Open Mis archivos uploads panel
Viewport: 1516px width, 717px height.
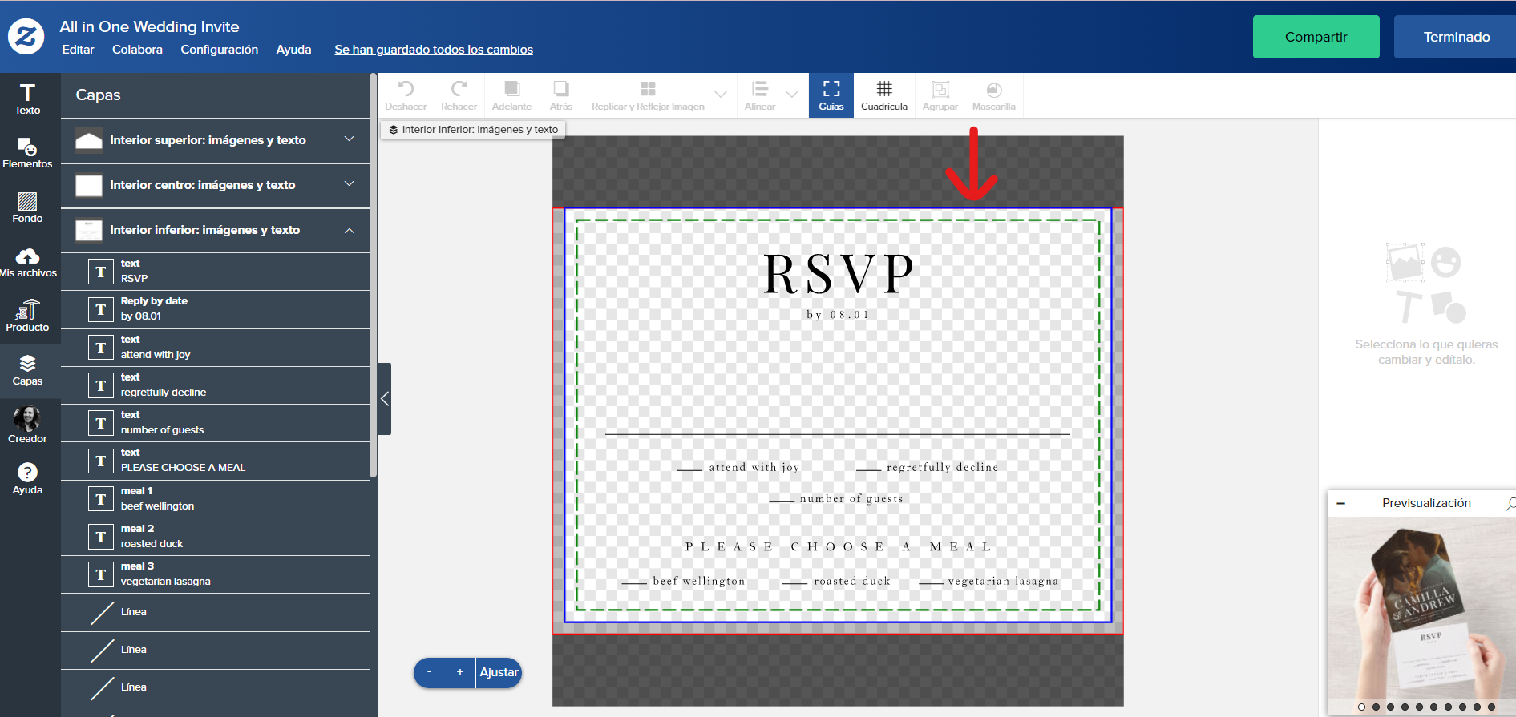pyautogui.click(x=27, y=262)
